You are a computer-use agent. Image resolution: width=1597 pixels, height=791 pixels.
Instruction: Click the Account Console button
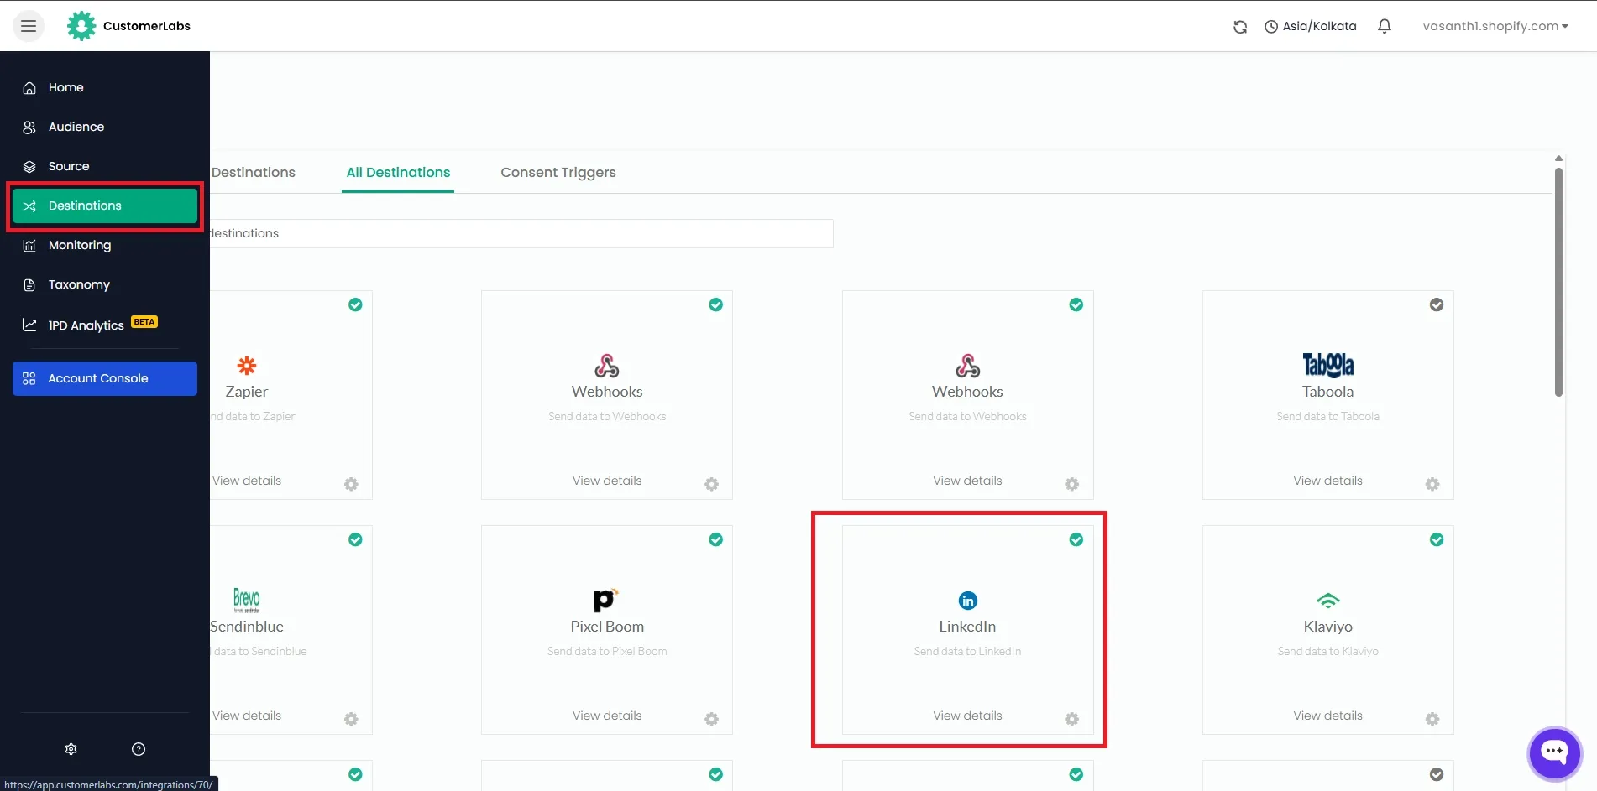click(105, 378)
